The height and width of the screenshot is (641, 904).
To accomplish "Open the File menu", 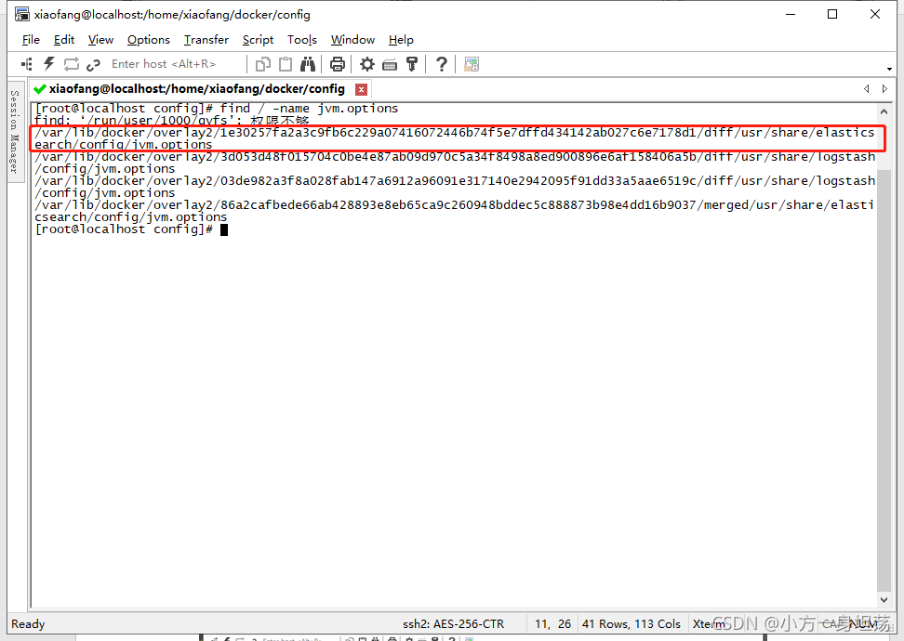I will point(31,40).
